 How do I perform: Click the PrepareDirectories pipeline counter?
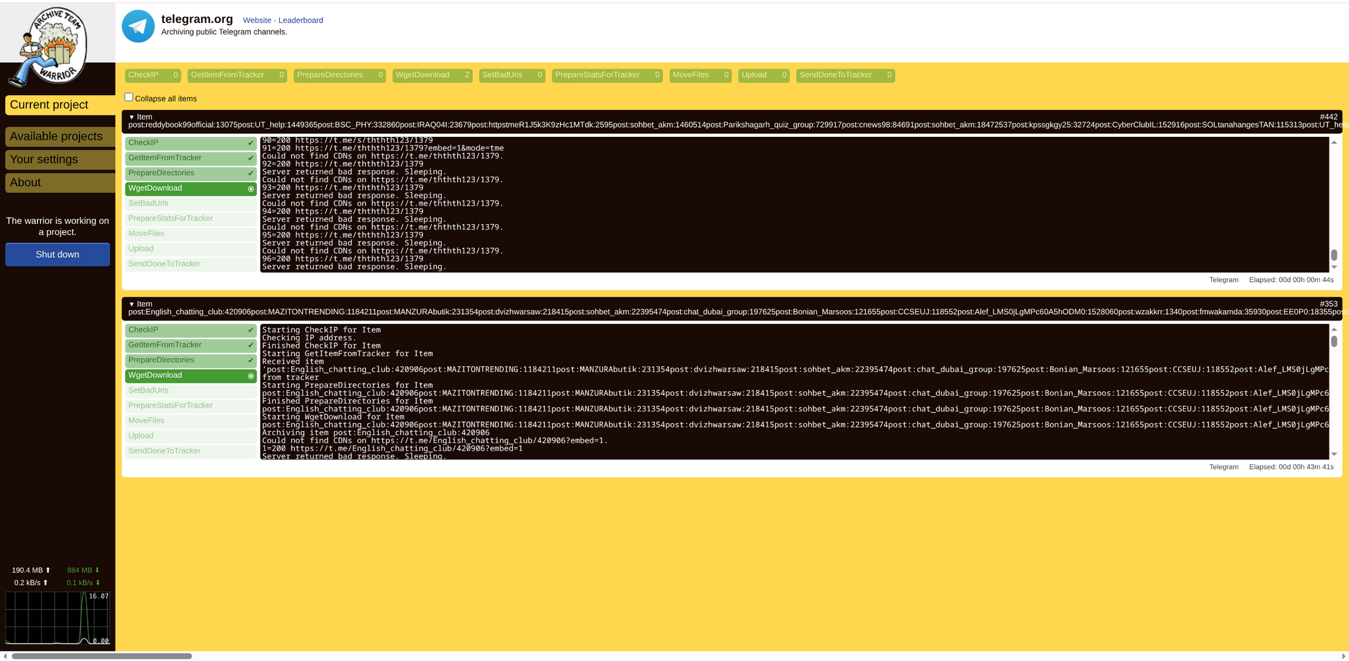click(x=340, y=76)
